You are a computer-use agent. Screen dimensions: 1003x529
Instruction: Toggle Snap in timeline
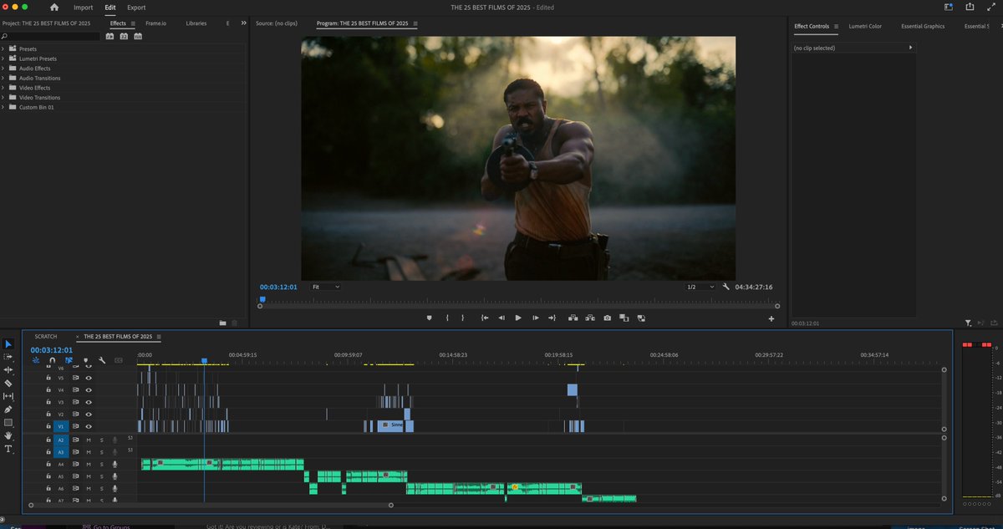pyautogui.click(x=52, y=360)
